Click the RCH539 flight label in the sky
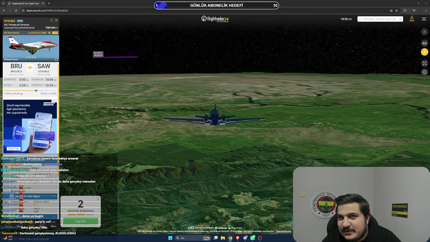The height and width of the screenshot is (242, 430). tap(98, 54)
